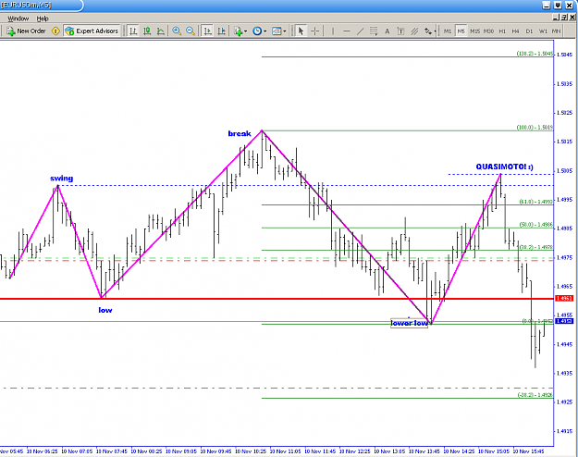
Task: Open the Window menu
Action: [x=18, y=19]
